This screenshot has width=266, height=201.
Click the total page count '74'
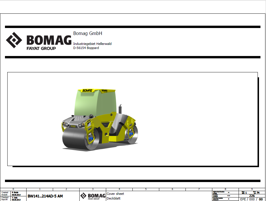(x=258, y=193)
